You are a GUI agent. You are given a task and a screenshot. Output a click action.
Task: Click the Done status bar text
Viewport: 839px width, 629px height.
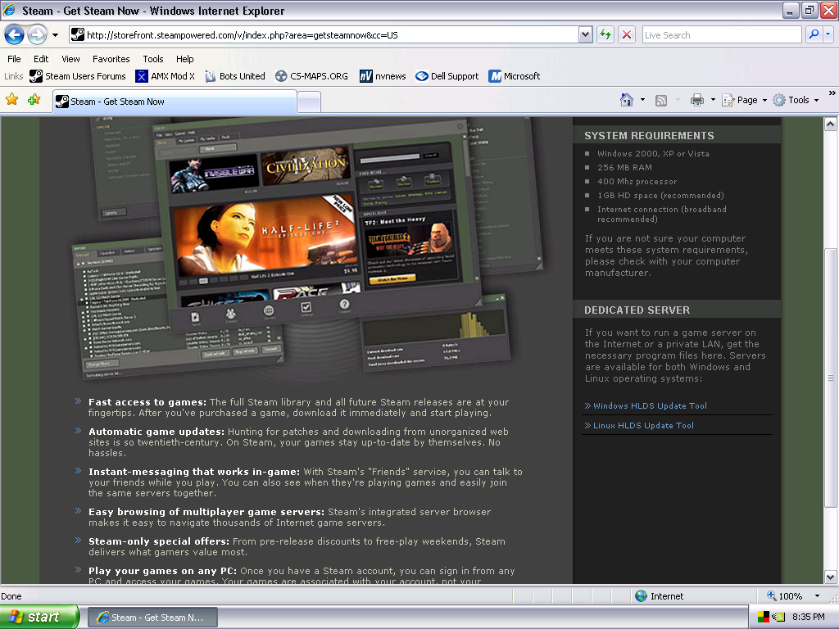tap(11, 596)
